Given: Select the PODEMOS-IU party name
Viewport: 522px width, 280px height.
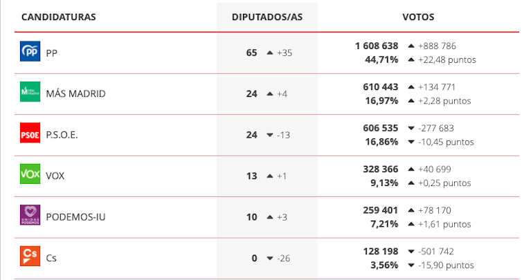Looking at the screenshot, I should click(x=75, y=217).
